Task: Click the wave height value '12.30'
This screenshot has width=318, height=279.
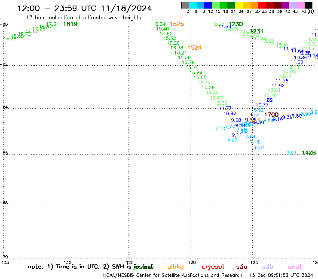Action: (x=221, y=103)
